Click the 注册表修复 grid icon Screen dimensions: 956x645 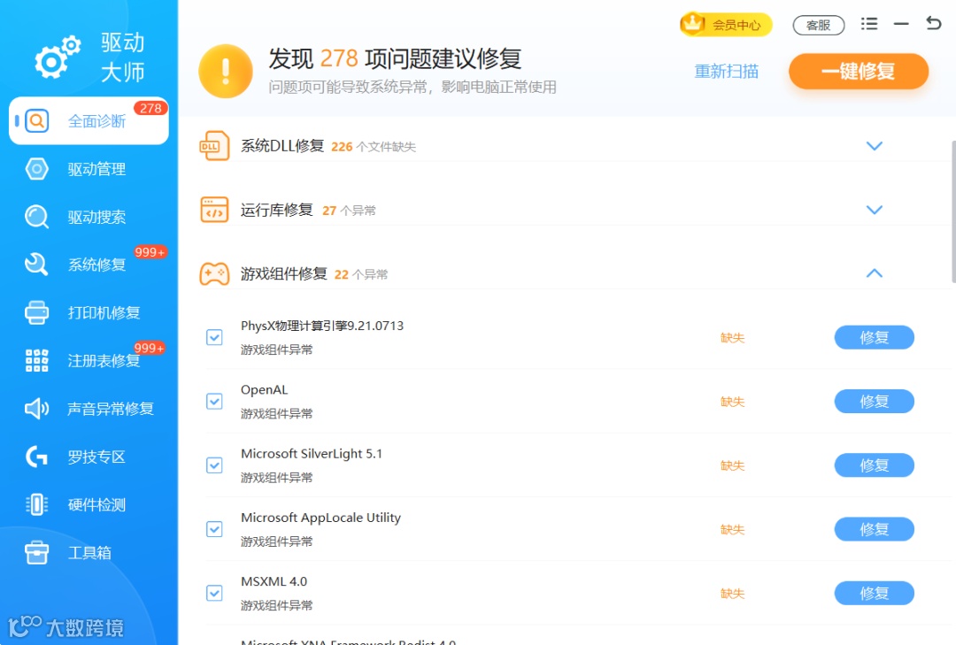point(36,361)
